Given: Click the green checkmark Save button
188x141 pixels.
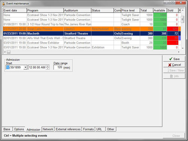Looking at the screenshot, I should click(x=174, y=59).
